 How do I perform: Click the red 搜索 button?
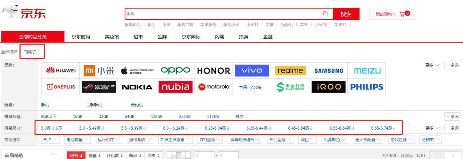[346, 14]
